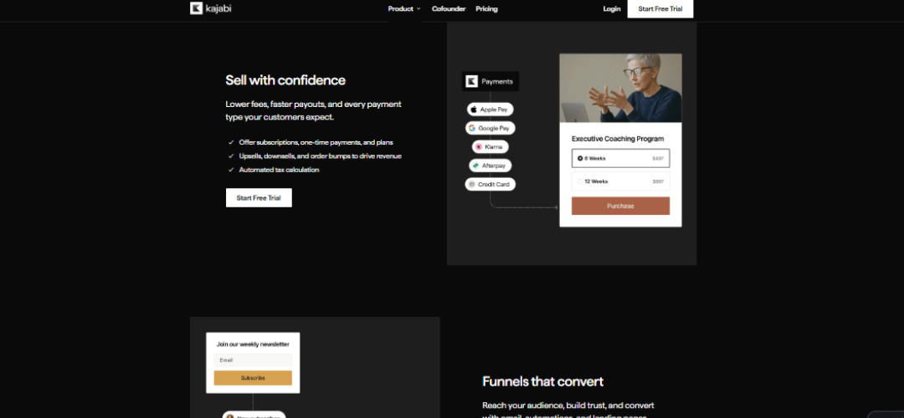The image size is (904, 418).
Task: Click Lower fees, faster payouts paragraph
Action: (x=314, y=110)
